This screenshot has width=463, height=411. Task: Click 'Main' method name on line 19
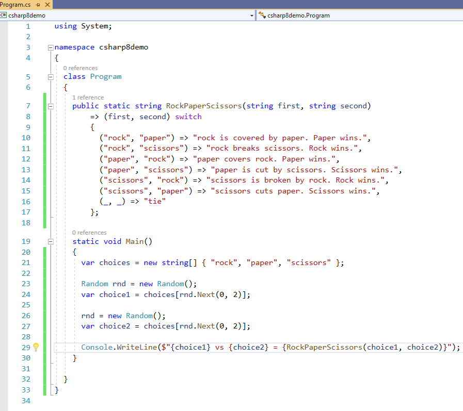(x=134, y=241)
